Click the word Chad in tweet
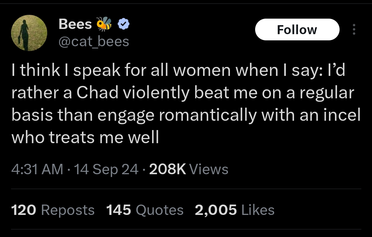This screenshot has width=372, height=237. point(97,92)
